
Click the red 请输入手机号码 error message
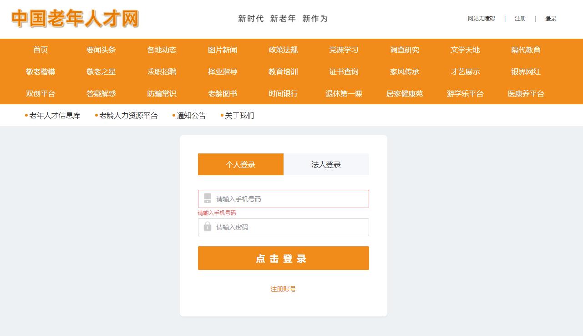217,213
